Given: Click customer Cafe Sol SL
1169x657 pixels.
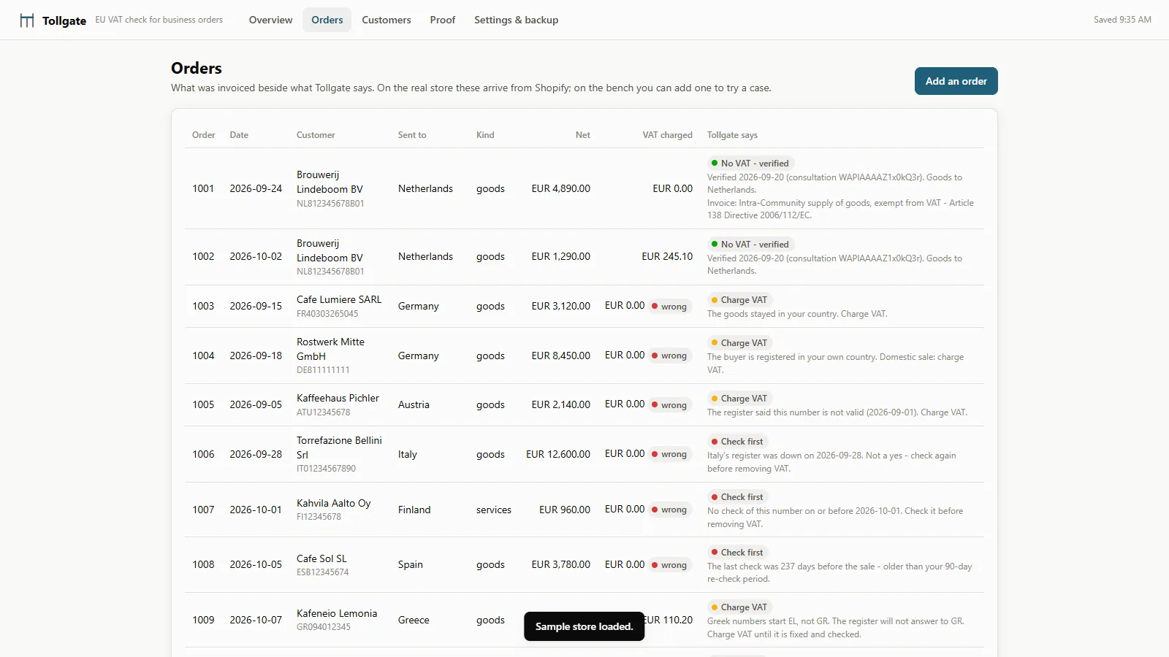Looking at the screenshot, I should pyautogui.click(x=321, y=558).
